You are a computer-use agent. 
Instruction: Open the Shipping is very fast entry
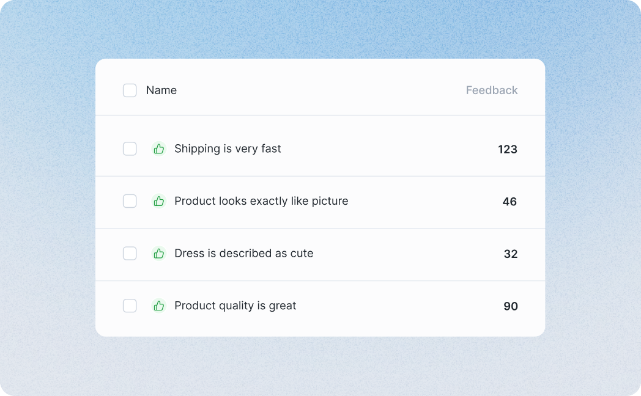(228, 149)
